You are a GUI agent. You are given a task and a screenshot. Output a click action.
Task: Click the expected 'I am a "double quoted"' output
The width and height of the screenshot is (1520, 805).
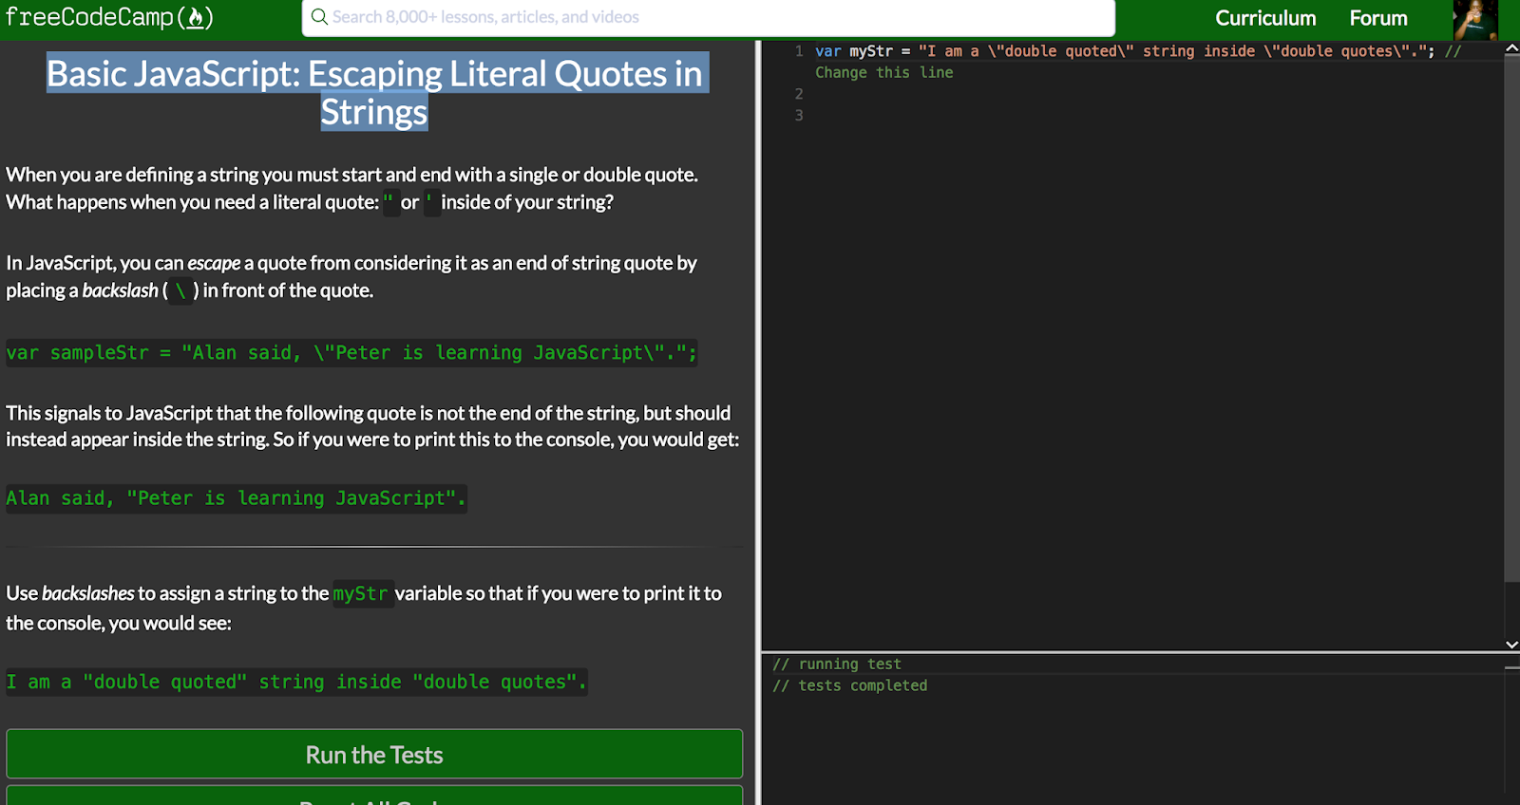(x=297, y=683)
